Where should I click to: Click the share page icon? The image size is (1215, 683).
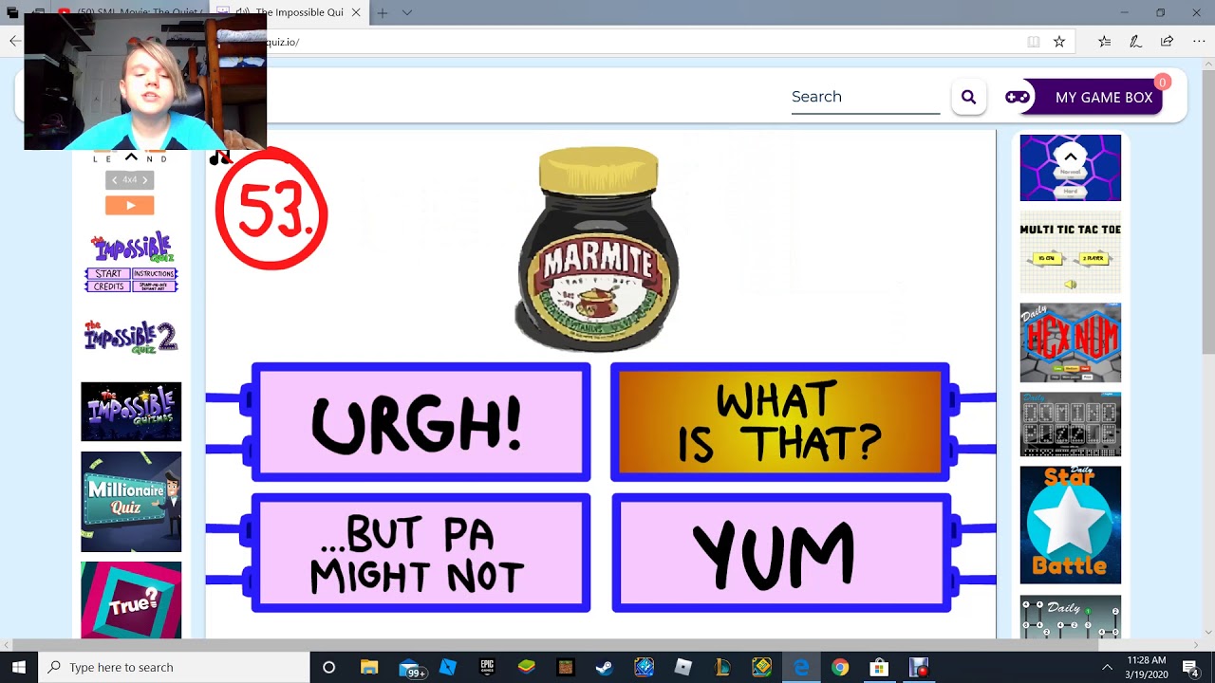click(1167, 42)
